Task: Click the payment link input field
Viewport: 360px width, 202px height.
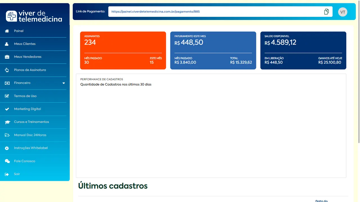Action: pos(197,12)
